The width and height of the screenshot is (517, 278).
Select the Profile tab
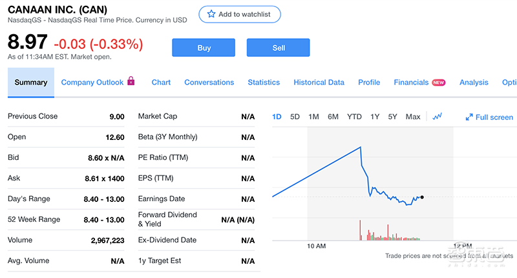[369, 83]
